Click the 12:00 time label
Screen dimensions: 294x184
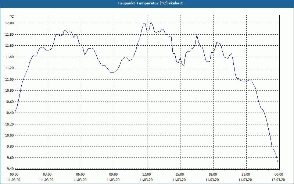(x=147, y=174)
